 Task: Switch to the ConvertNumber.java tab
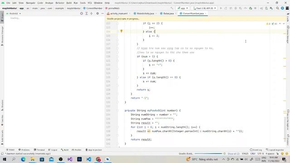[193, 14]
